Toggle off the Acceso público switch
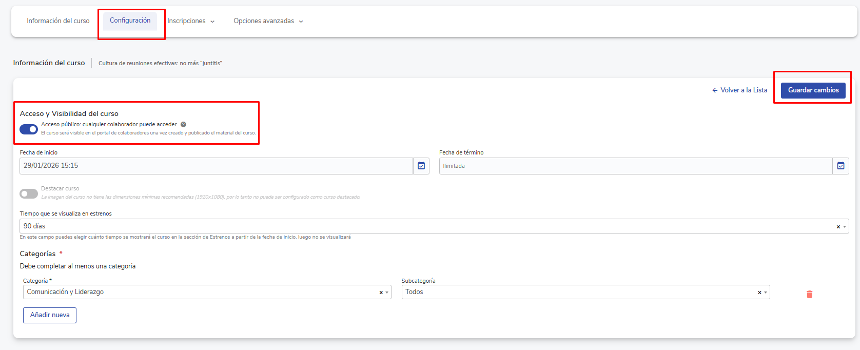860x350 pixels. (29, 129)
